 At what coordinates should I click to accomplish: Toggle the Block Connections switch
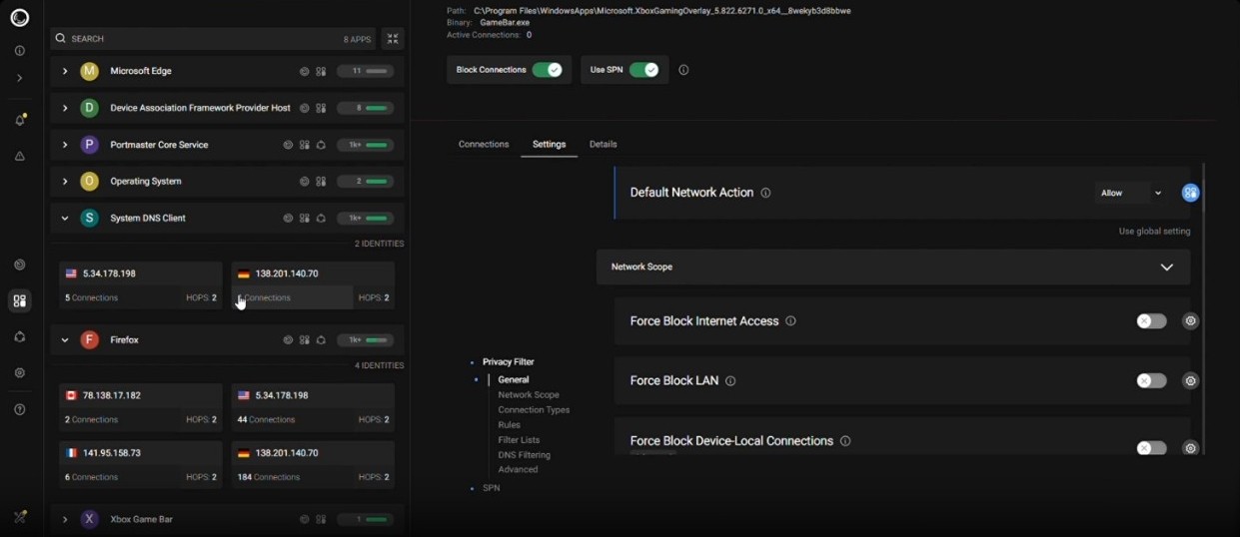point(548,70)
